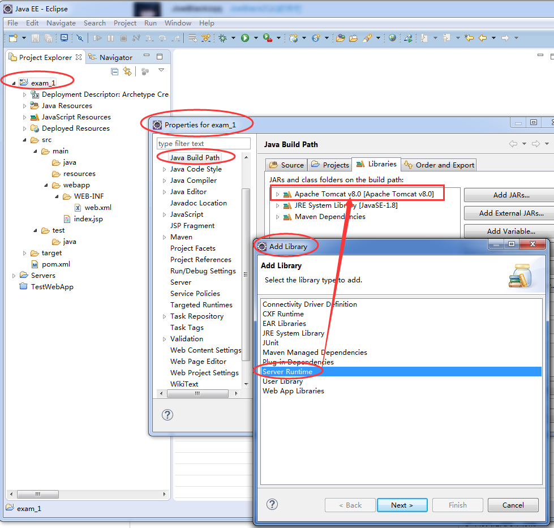Click the Use Step Filters icon
554x528 pixels.
point(206,38)
